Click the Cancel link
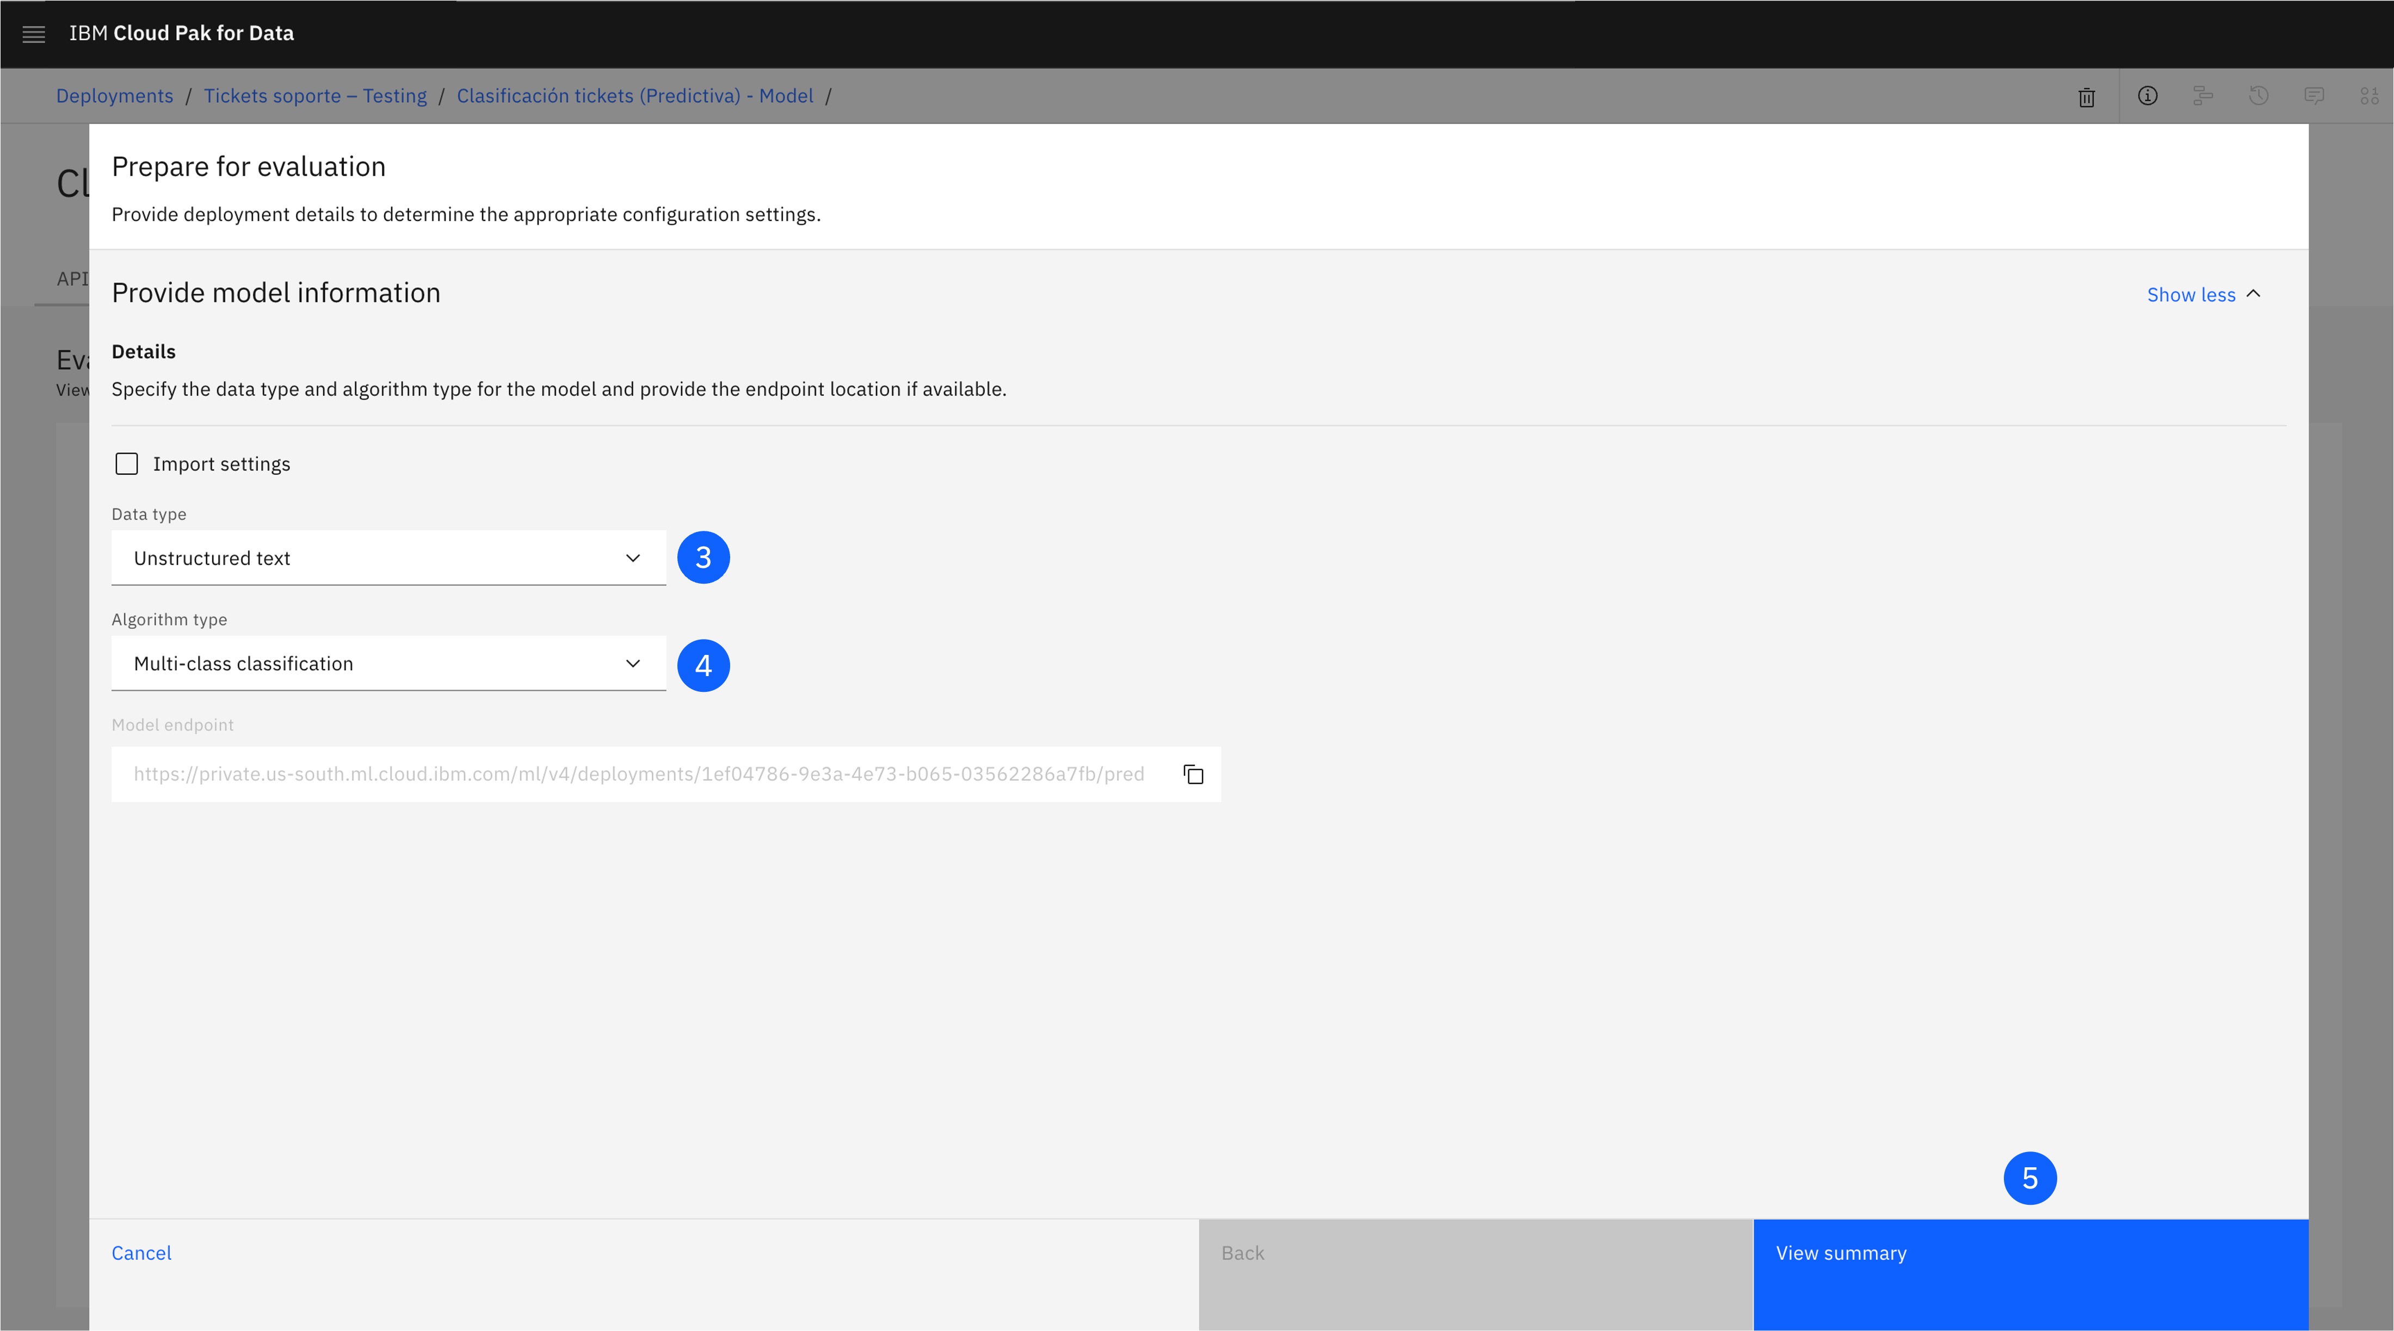Screen dimensions: 2394x1331 [141, 1253]
